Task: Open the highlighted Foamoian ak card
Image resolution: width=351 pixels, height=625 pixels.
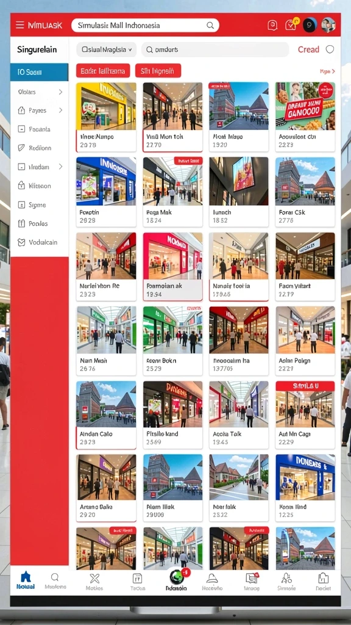Action: point(172,267)
